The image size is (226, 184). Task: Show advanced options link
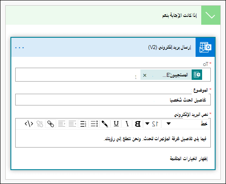[x=189, y=158]
